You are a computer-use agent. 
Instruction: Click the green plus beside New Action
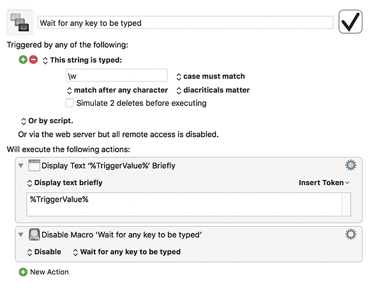(x=23, y=272)
